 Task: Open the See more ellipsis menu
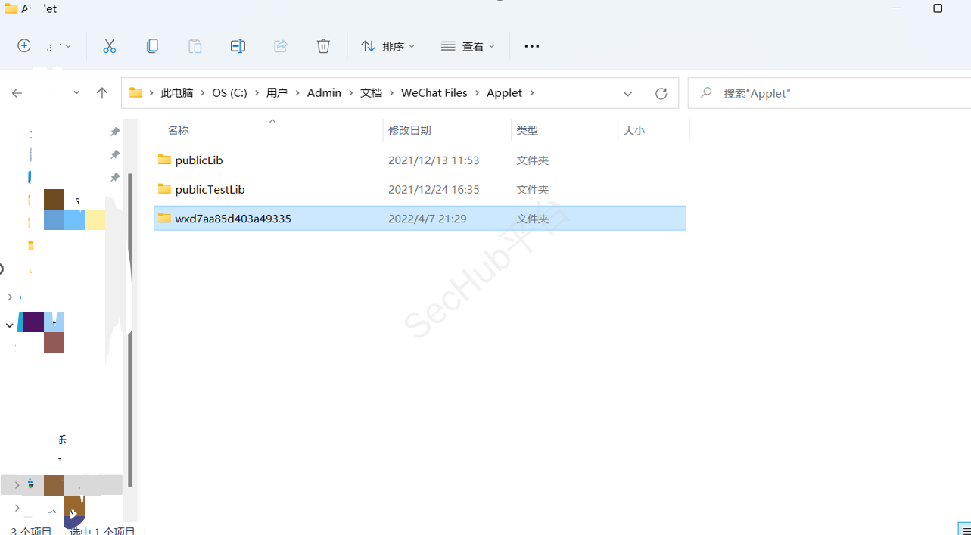(x=532, y=46)
